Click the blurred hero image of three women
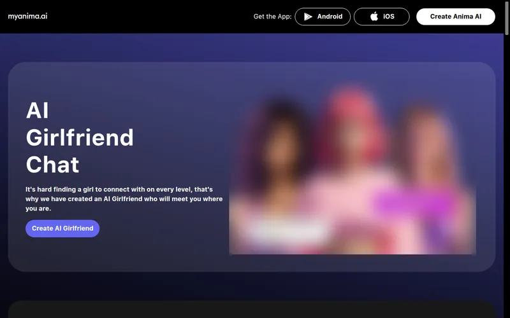The height and width of the screenshot is (318, 510). 353,170
